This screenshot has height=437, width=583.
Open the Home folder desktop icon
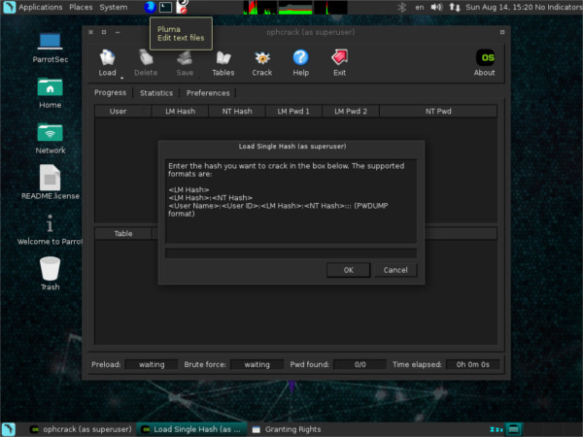click(51, 93)
